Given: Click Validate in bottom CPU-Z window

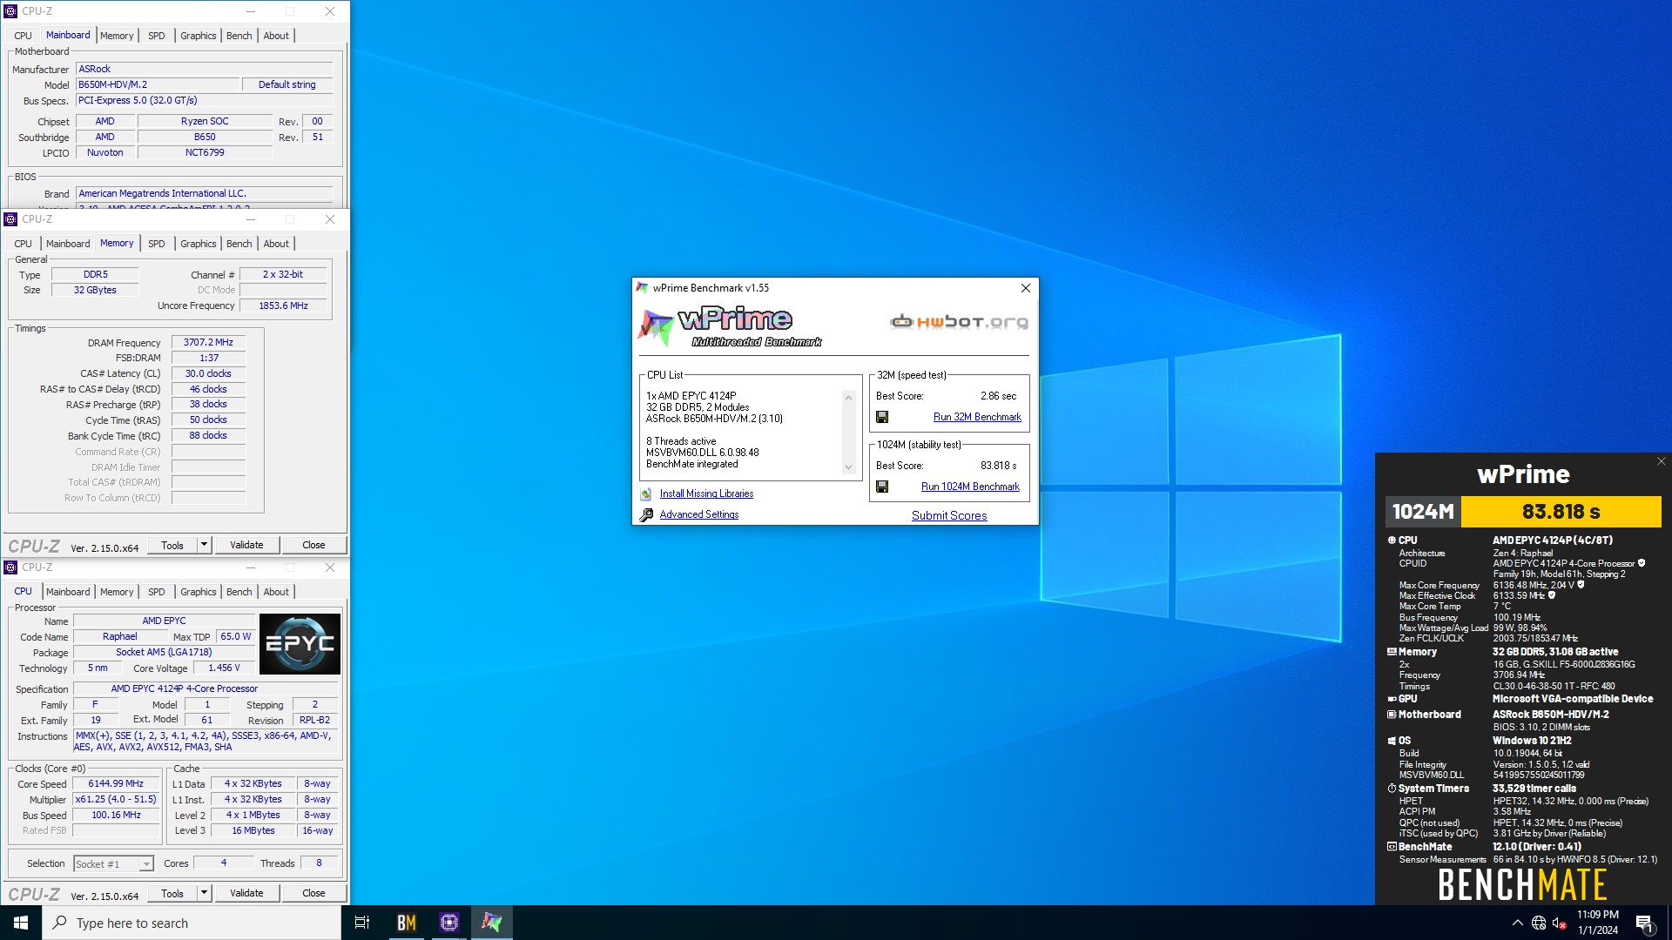Looking at the screenshot, I should tap(246, 893).
